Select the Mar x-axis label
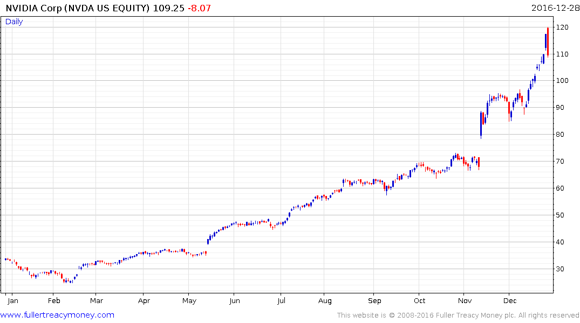The width and height of the screenshot is (580, 323). 97,301
